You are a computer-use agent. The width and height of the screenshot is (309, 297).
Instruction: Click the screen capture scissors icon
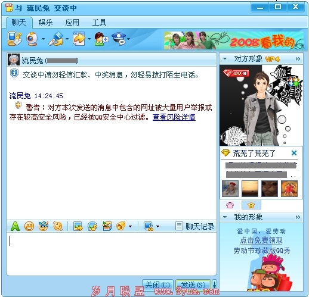(149, 226)
